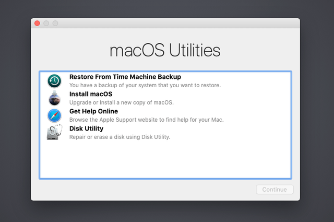Click the disabled zoom window button

click(55, 24)
